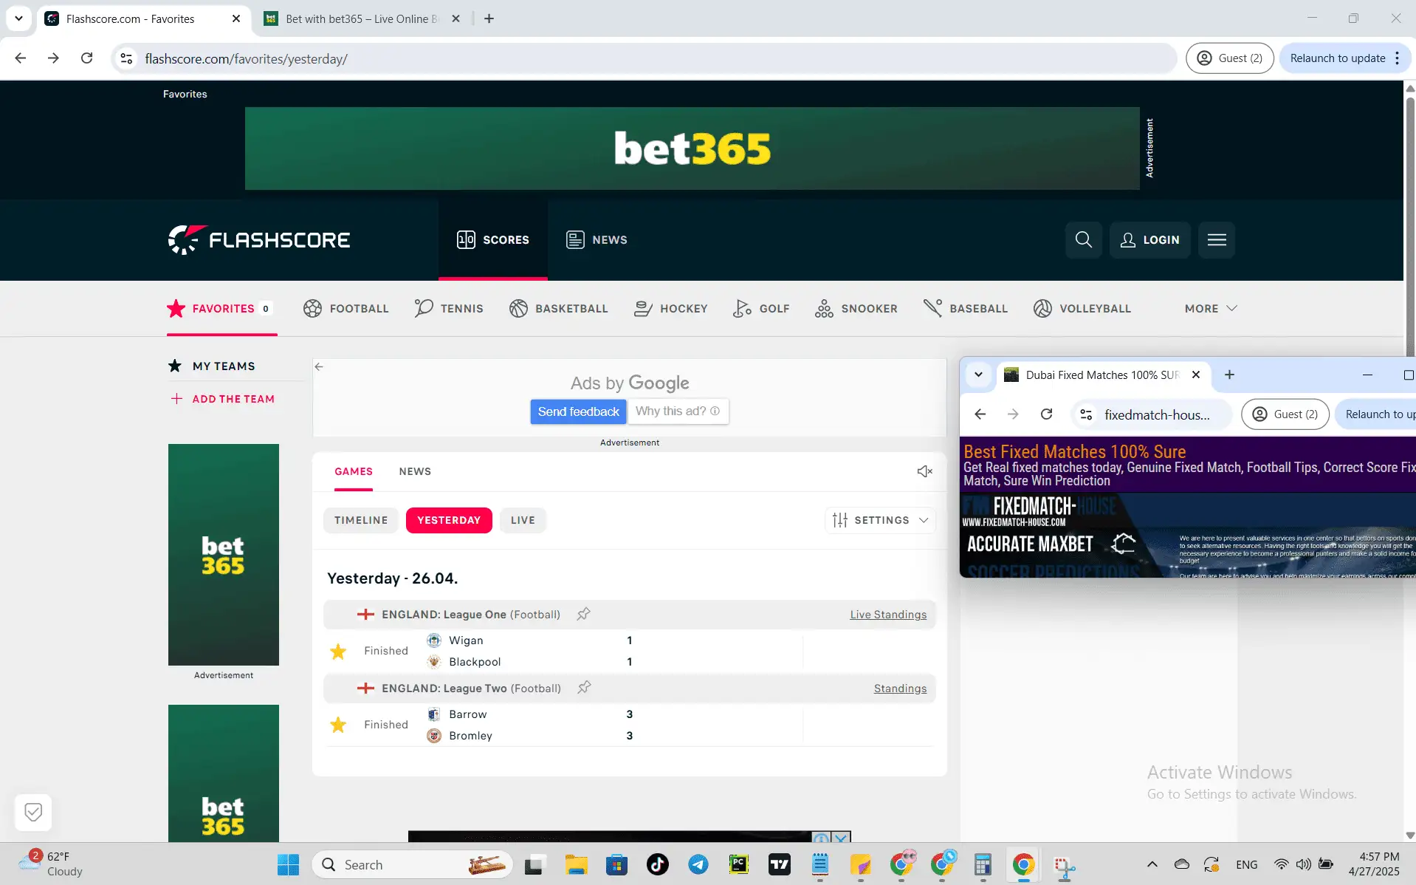This screenshot has width=1416, height=885.
Task: Open the vertical tabs dropdown in second window
Action: point(978,375)
